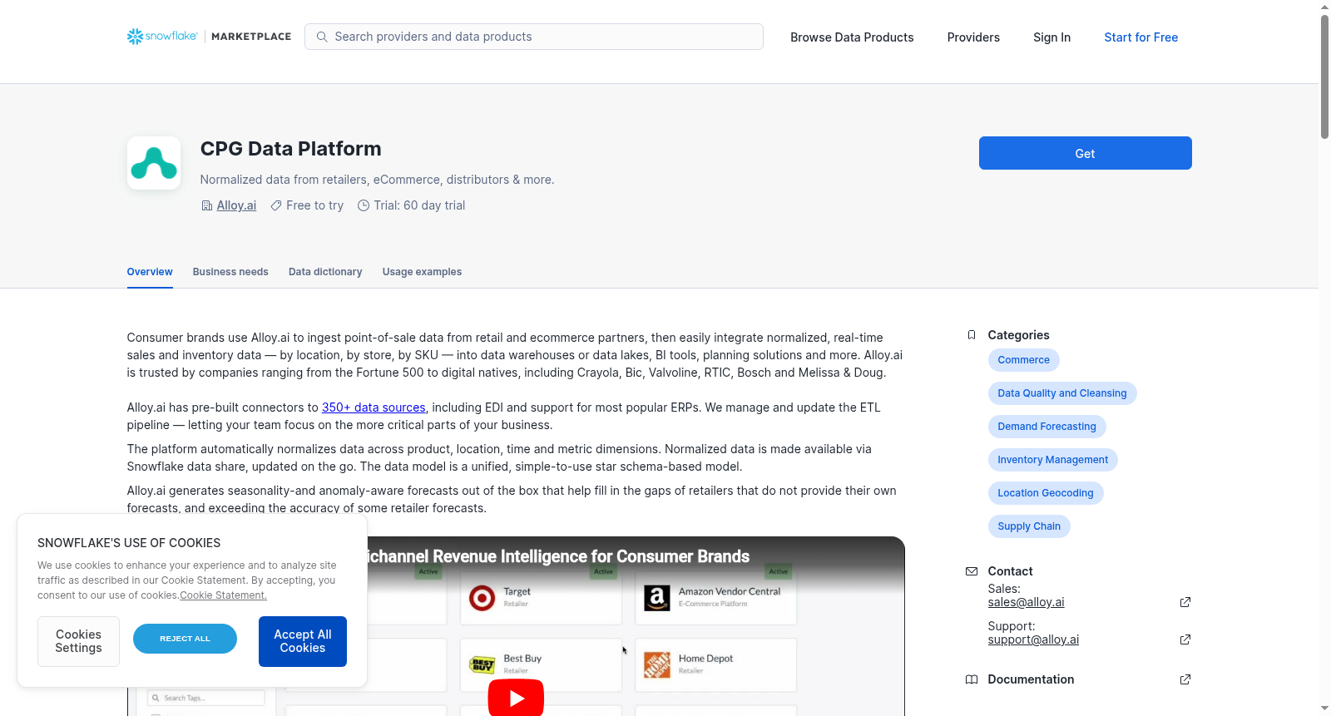Screen dimensions: 1331x716
Task: Click the page vertical scrollbar thumb
Action: click(x=1324, y=77)
